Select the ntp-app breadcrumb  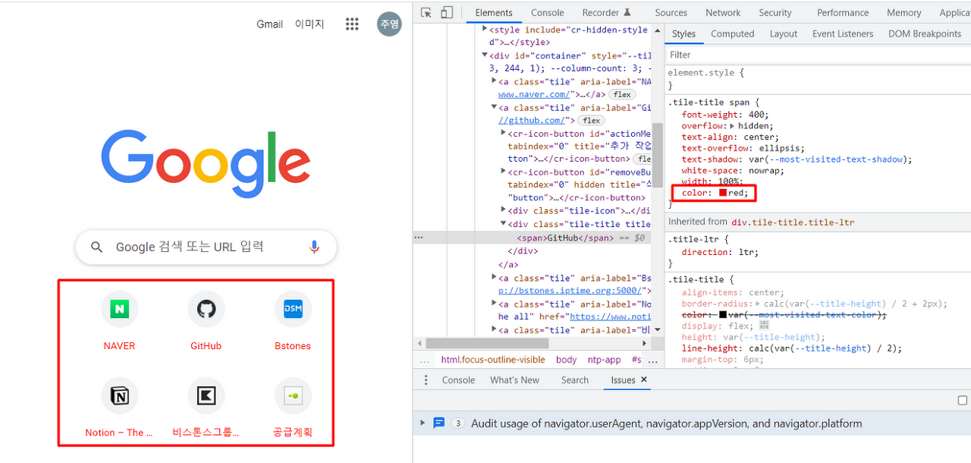pos(605,360)
